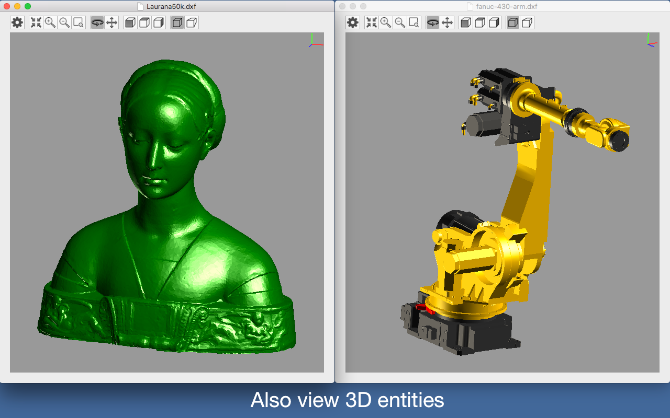Enable shaded rendering in Laurana50k.dxf window

[177, 22]
